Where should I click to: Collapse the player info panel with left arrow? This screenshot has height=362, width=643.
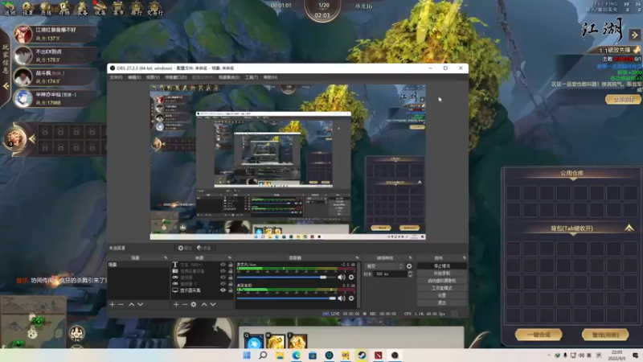[x=6, y=86]
